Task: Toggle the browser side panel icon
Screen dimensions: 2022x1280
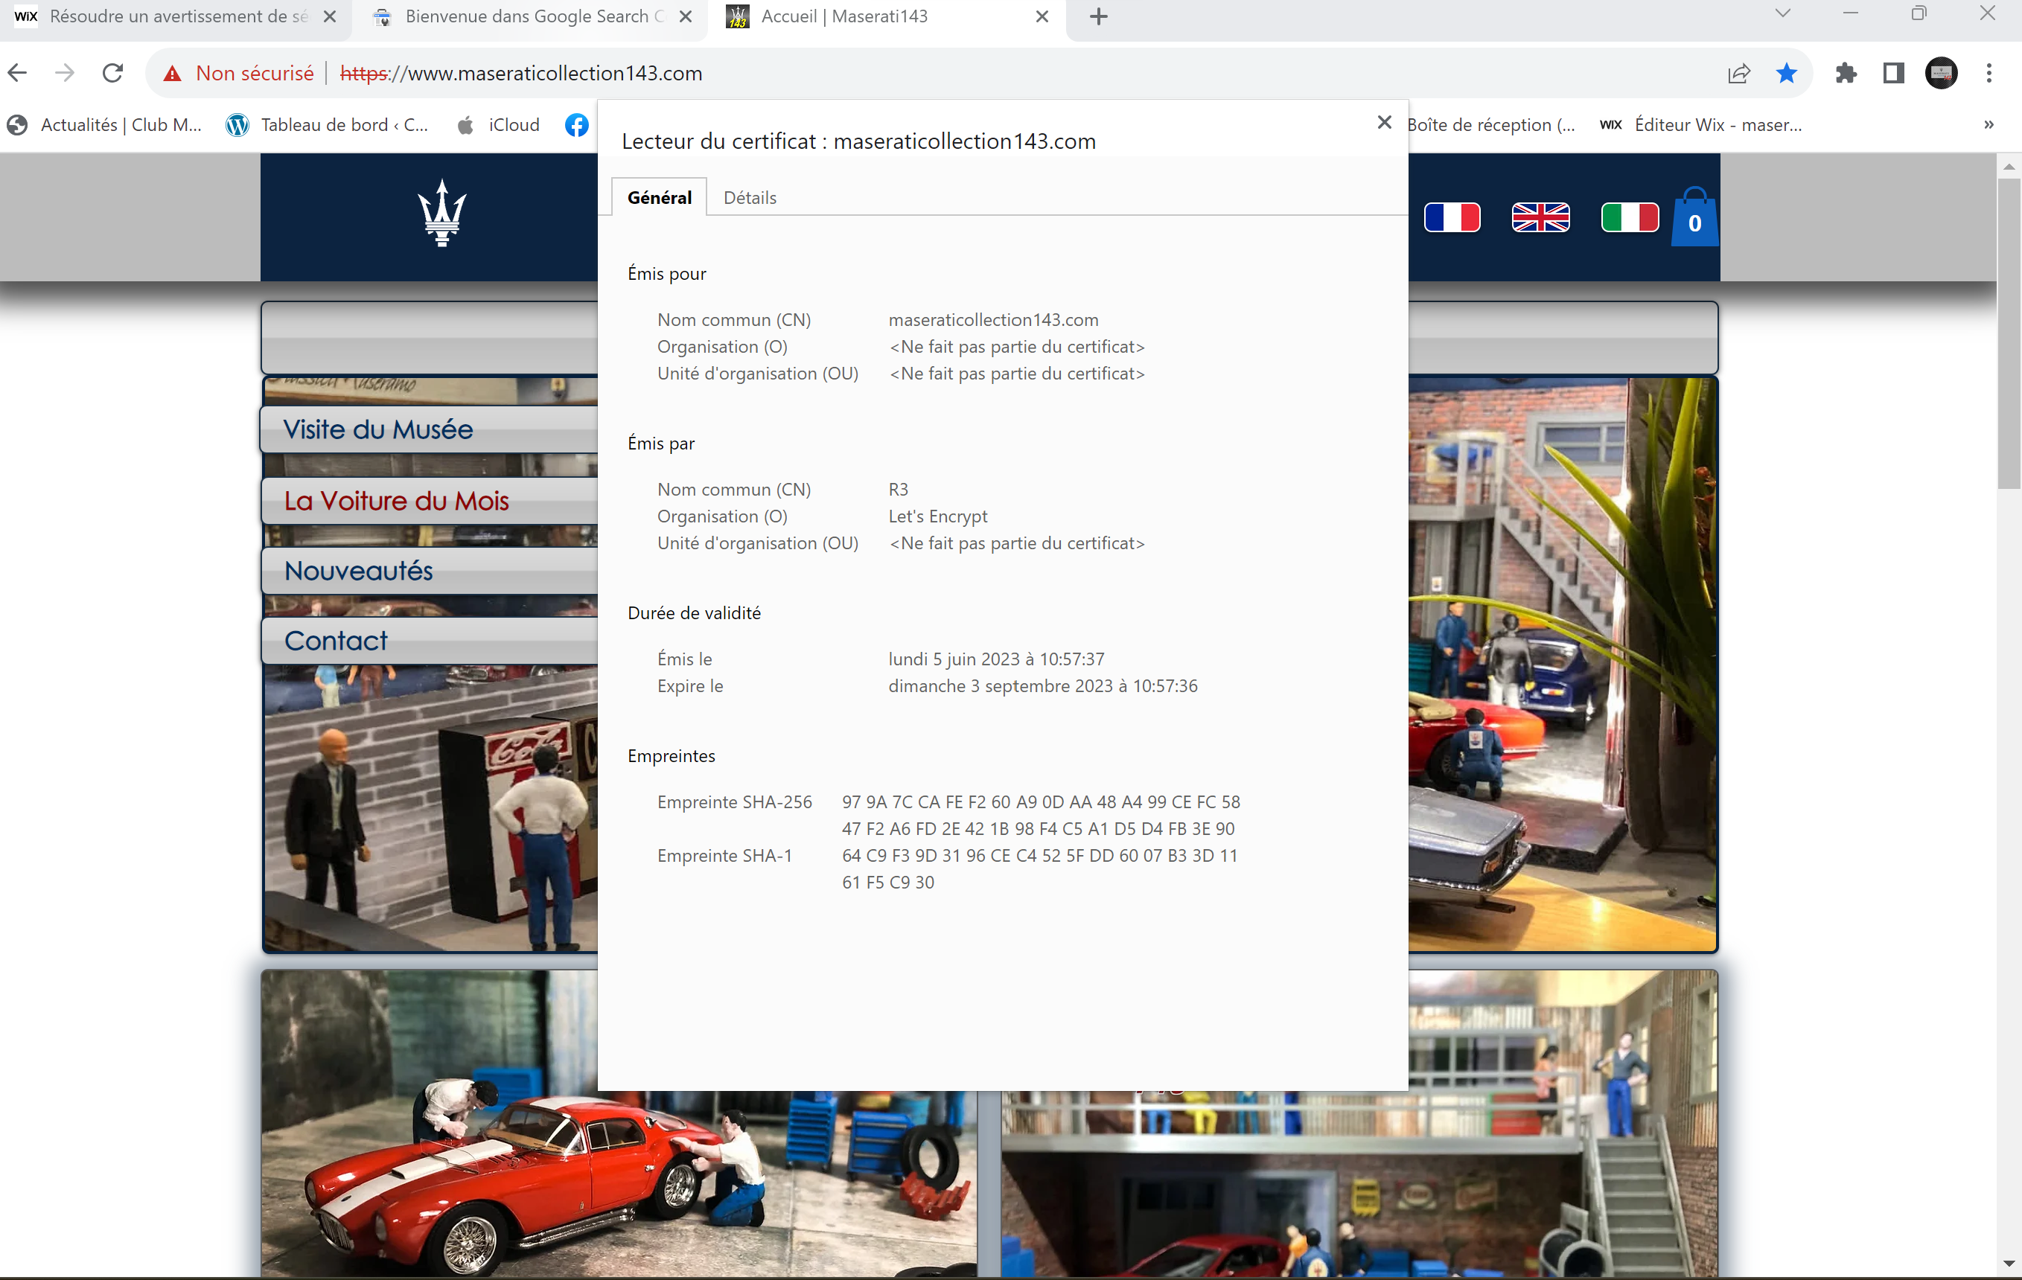Action: click(x=1892, y=73)
